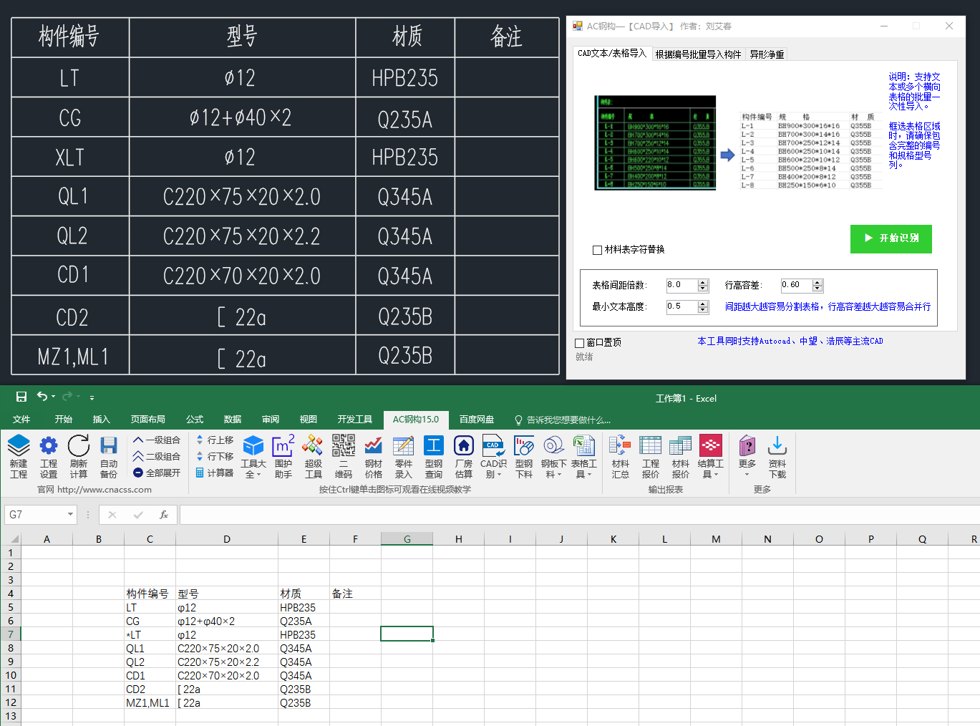
Task: Increase 最小文本高度 spinner value
Action: (703, 304)
